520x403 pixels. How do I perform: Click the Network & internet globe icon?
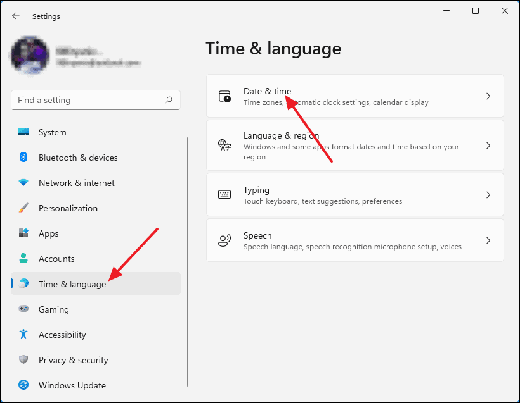[23, 183]
